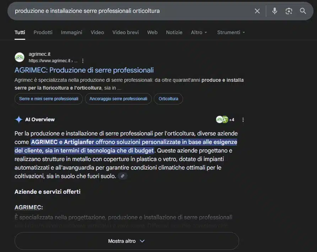Click the microphone icon for voice search
Image resolution: width=317 pixels, height=252 pixels.
(x=274, y=11)
